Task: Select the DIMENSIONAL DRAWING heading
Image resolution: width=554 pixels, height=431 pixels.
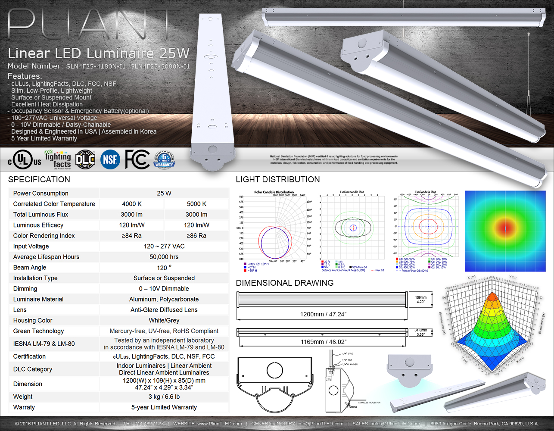Action: [285, 283]
